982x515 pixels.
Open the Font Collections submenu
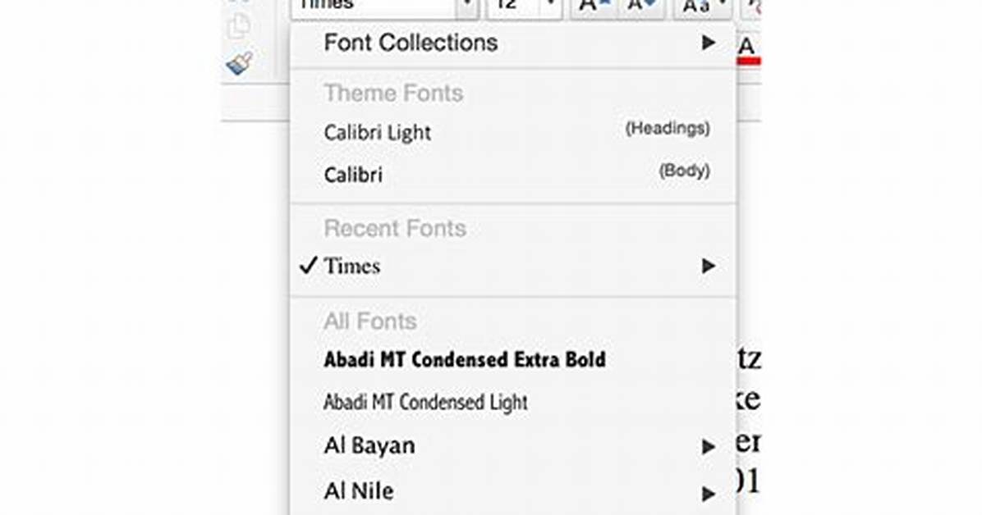pyautogui.click(x=513, y=43)
